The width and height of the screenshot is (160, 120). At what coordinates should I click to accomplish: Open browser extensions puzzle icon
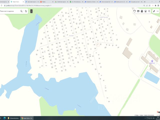point(155,5)
